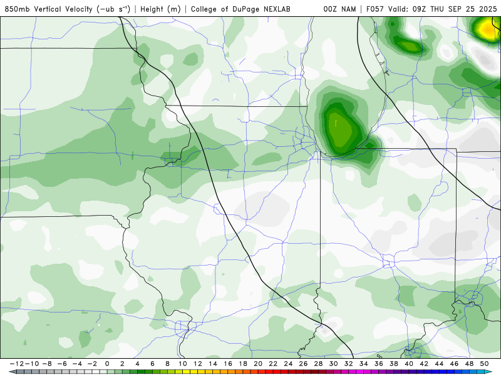The height and width of the screenshot is (375, 501).
Task: Click the 32 label on the color scale
Action: [x=349, y=364]
